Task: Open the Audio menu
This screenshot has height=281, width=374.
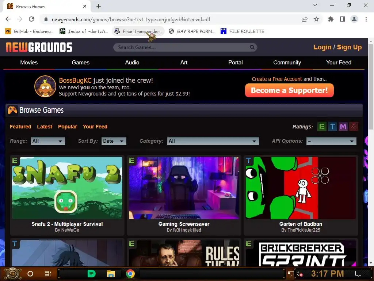Action: (x=132, y=63)
